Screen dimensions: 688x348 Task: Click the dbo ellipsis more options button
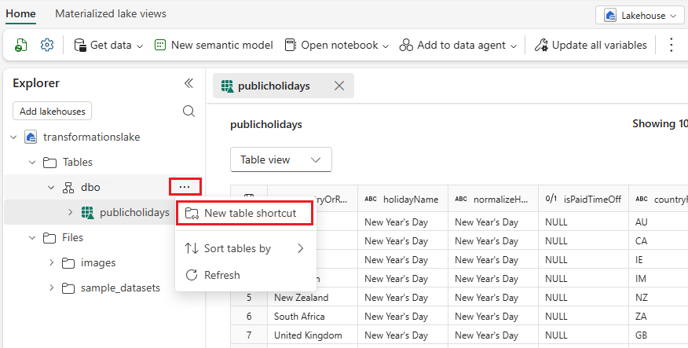tap(185, 188)
